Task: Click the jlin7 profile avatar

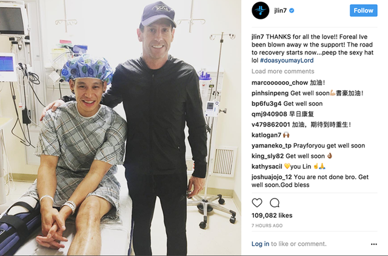Action: pos(260,10)
